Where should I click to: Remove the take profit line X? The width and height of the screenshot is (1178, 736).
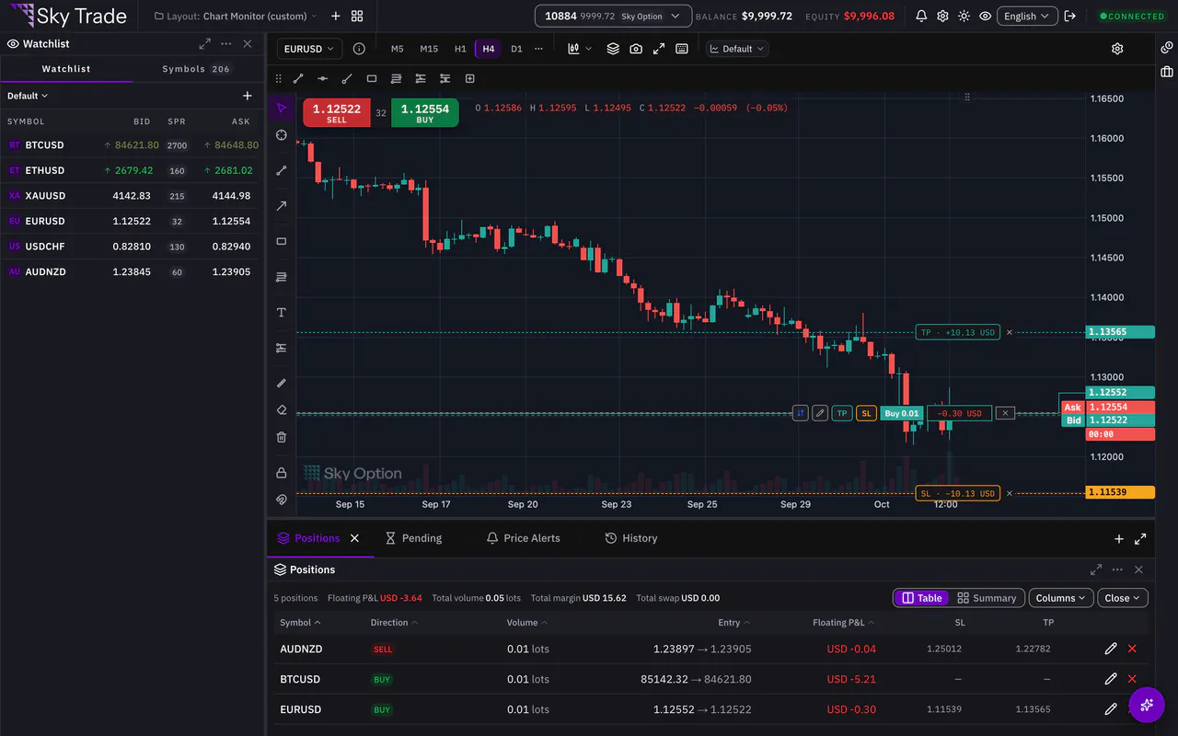pyautogui.click(x=1009, y=332)
